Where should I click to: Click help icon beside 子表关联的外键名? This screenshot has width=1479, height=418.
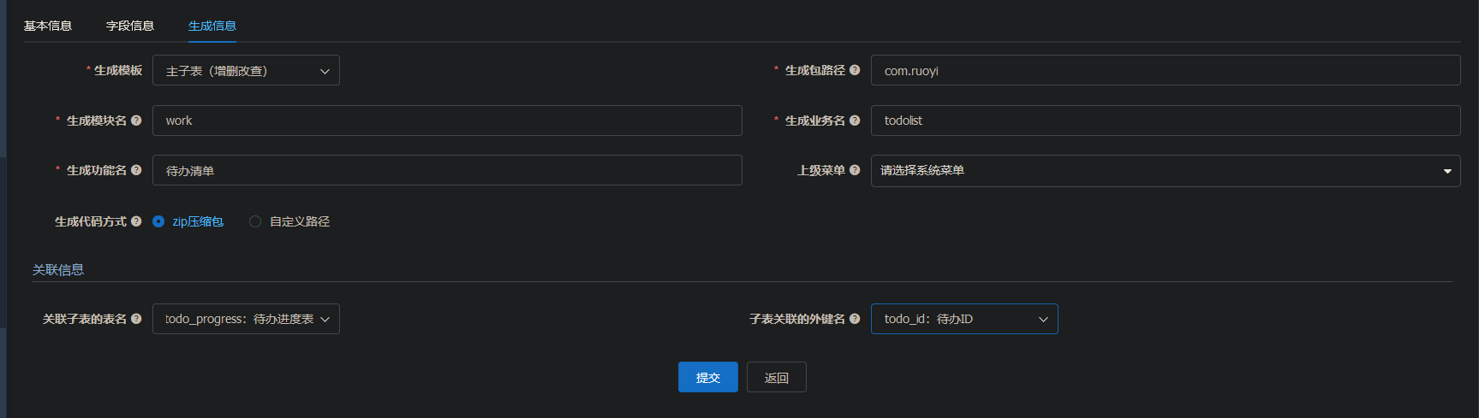pyautogui.click(x=855, y=319)
